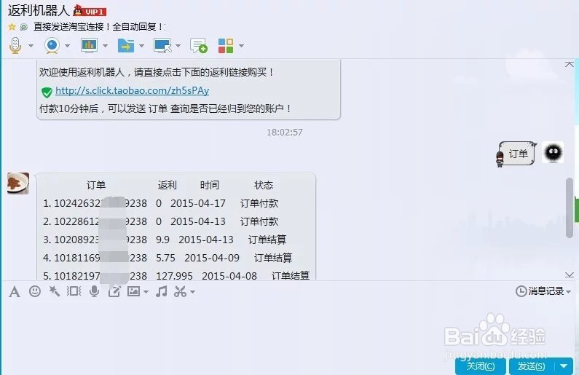This screenshot has height=375, width=579.
Task: Click the signature 直接发送淘宝连接
Action: 98,26
